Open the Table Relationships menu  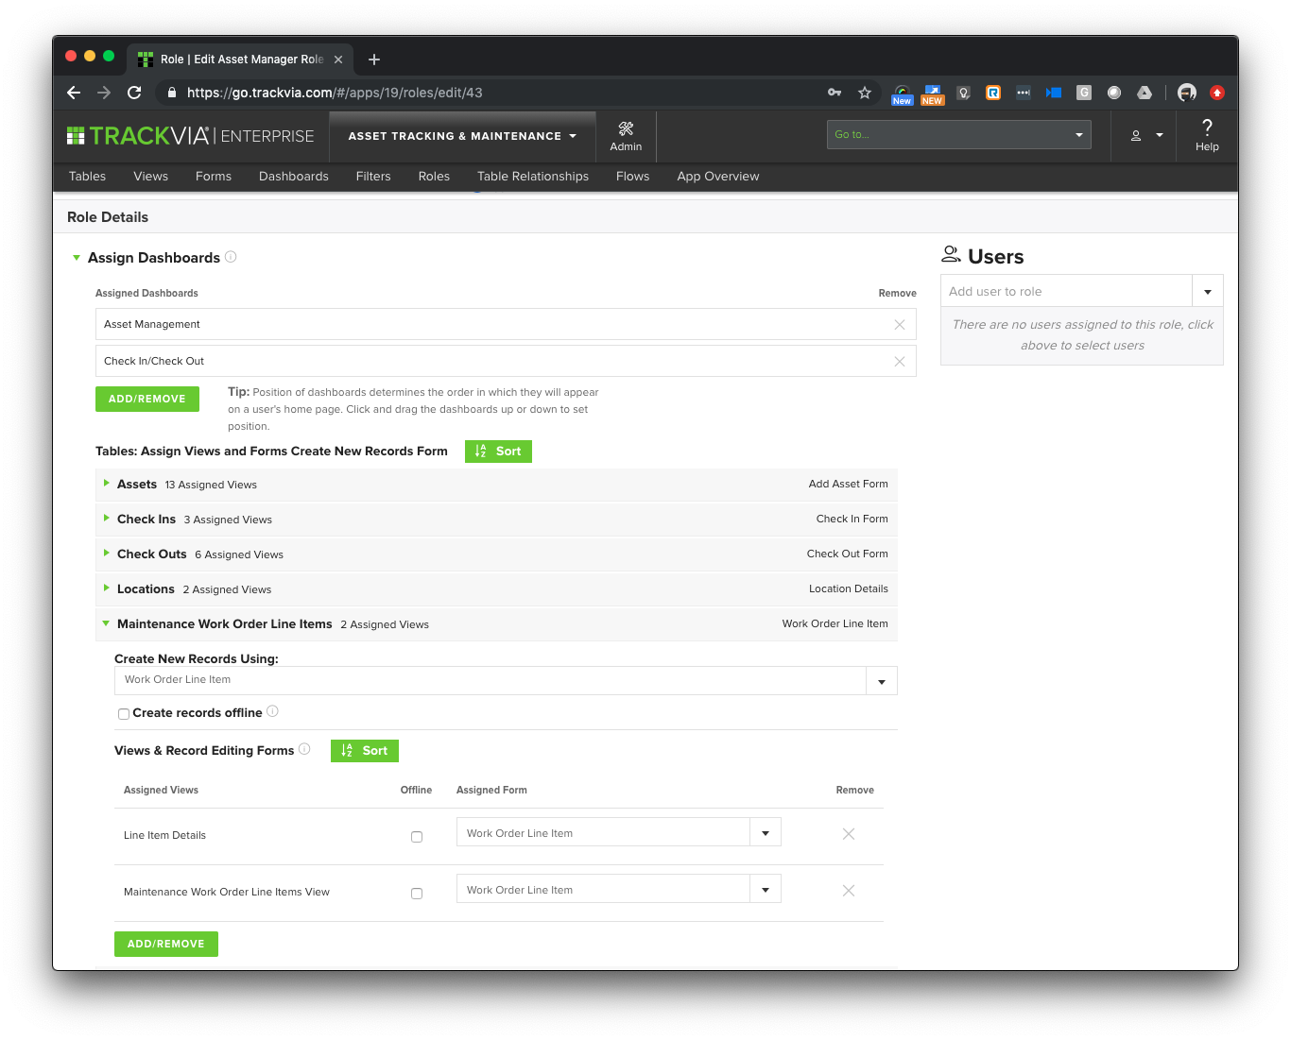(x=533, y=177)
